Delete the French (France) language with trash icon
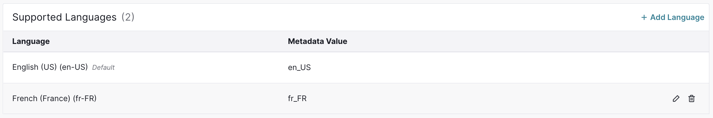This screenshot has width=713, height=118. [691, 99]
